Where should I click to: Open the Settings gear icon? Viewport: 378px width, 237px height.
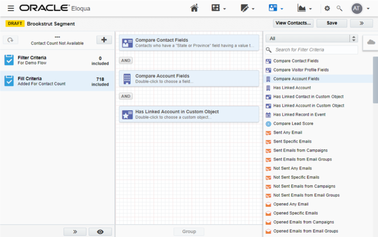pyautogui.click(x=327, y=8)
